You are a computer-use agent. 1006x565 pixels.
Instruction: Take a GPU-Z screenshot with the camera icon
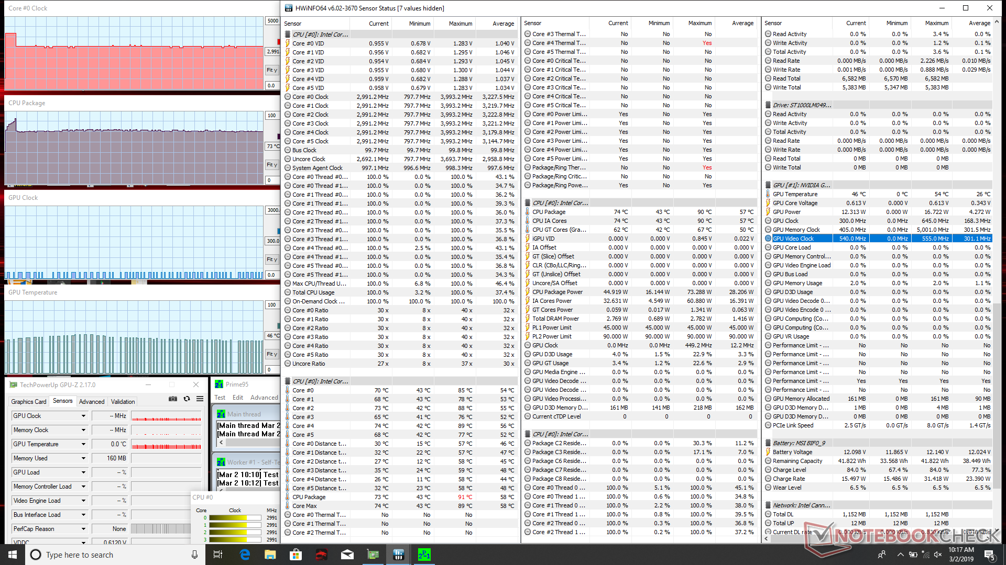click(x=173, y=399)
